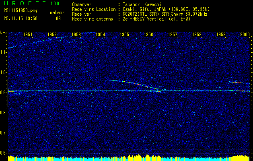Click the 2000 time marker
253x161 pixels.
[245, 35]
